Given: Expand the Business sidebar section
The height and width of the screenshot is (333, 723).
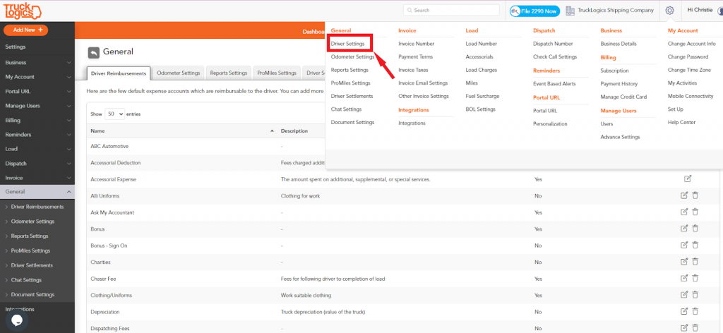Looking at the screenshot, I should 37,63.
